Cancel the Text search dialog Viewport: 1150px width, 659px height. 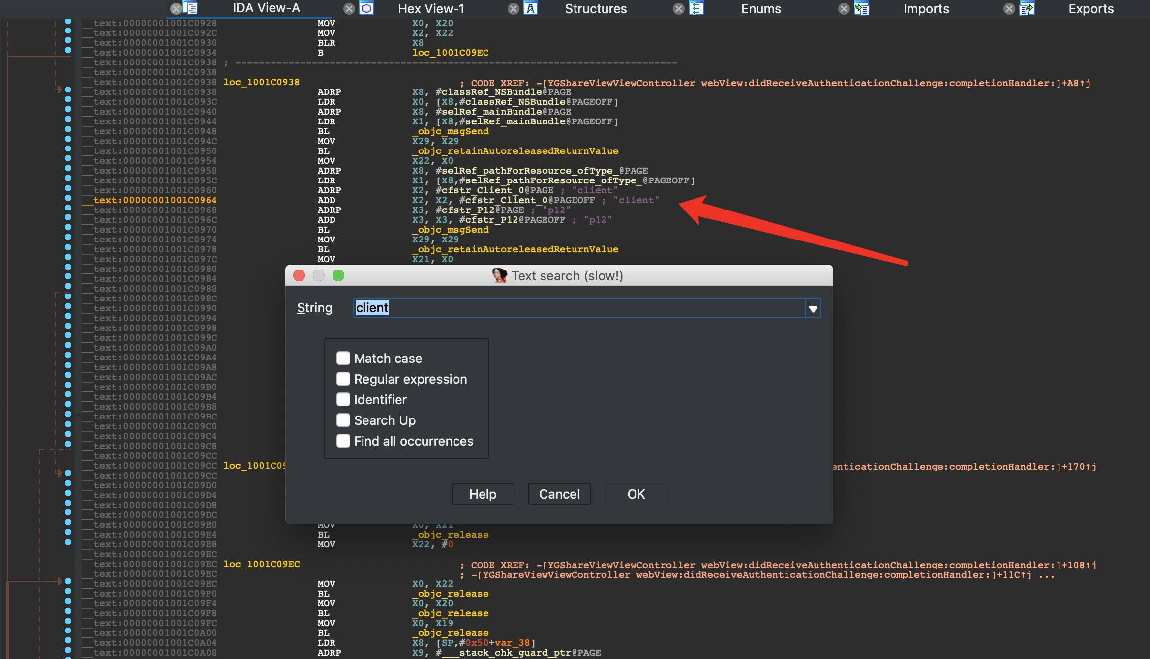click(x=559, y=494)
